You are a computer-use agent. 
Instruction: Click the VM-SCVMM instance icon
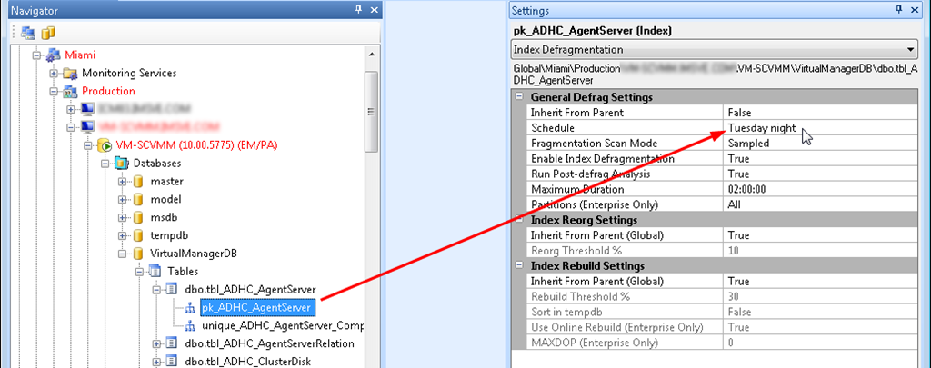click(x=105, y=145)
